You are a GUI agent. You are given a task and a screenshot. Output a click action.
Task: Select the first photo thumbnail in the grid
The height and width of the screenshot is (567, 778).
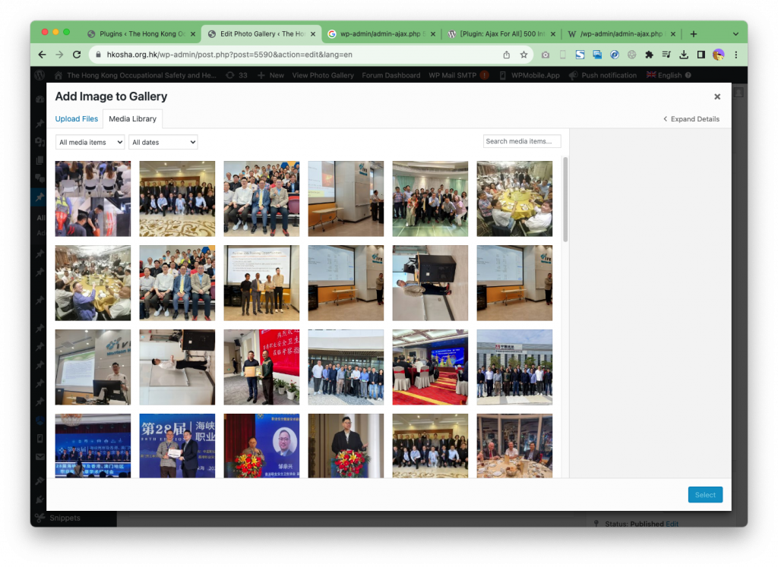[x=93, y=199]
